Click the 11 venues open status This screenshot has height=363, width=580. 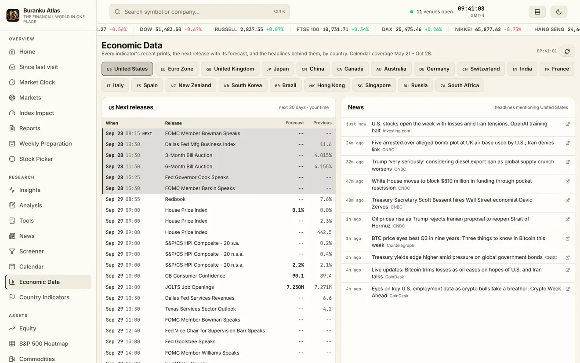pyautogui.click(x=431, y=12)
